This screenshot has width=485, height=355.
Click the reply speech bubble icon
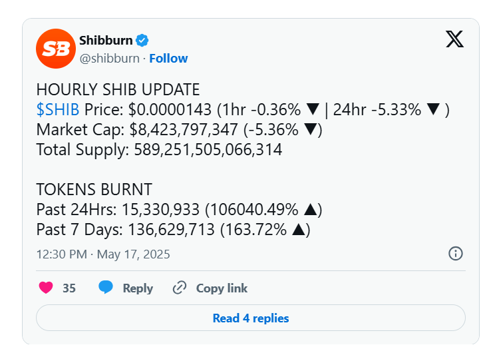click(x=106, y=288)
